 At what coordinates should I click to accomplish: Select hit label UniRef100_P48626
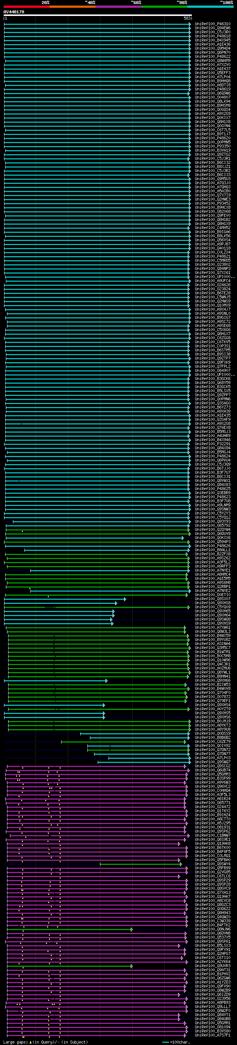click(213, 546)
